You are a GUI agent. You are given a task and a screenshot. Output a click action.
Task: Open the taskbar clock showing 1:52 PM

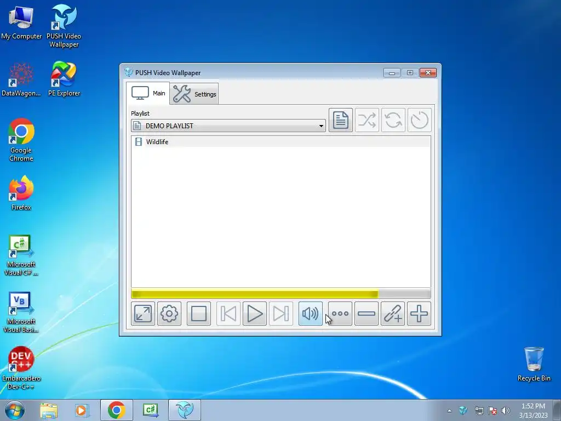coord(533,411)
